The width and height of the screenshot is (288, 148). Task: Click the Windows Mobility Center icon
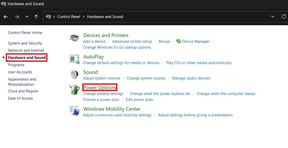coord(75,111)
